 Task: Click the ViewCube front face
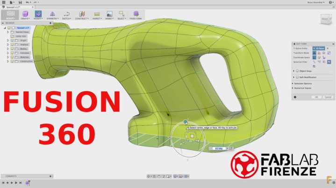[325, 19]
